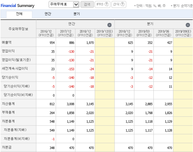Image resolution: width=193 pixels, height=152 pixels.
Task: Click the quarterly 매출액 value 352
Action: pos(150,43)
